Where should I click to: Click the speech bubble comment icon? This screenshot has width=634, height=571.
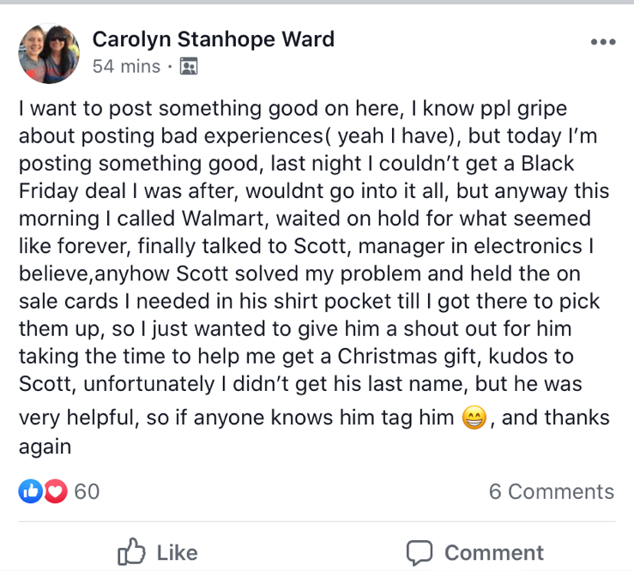coord(420,552)
